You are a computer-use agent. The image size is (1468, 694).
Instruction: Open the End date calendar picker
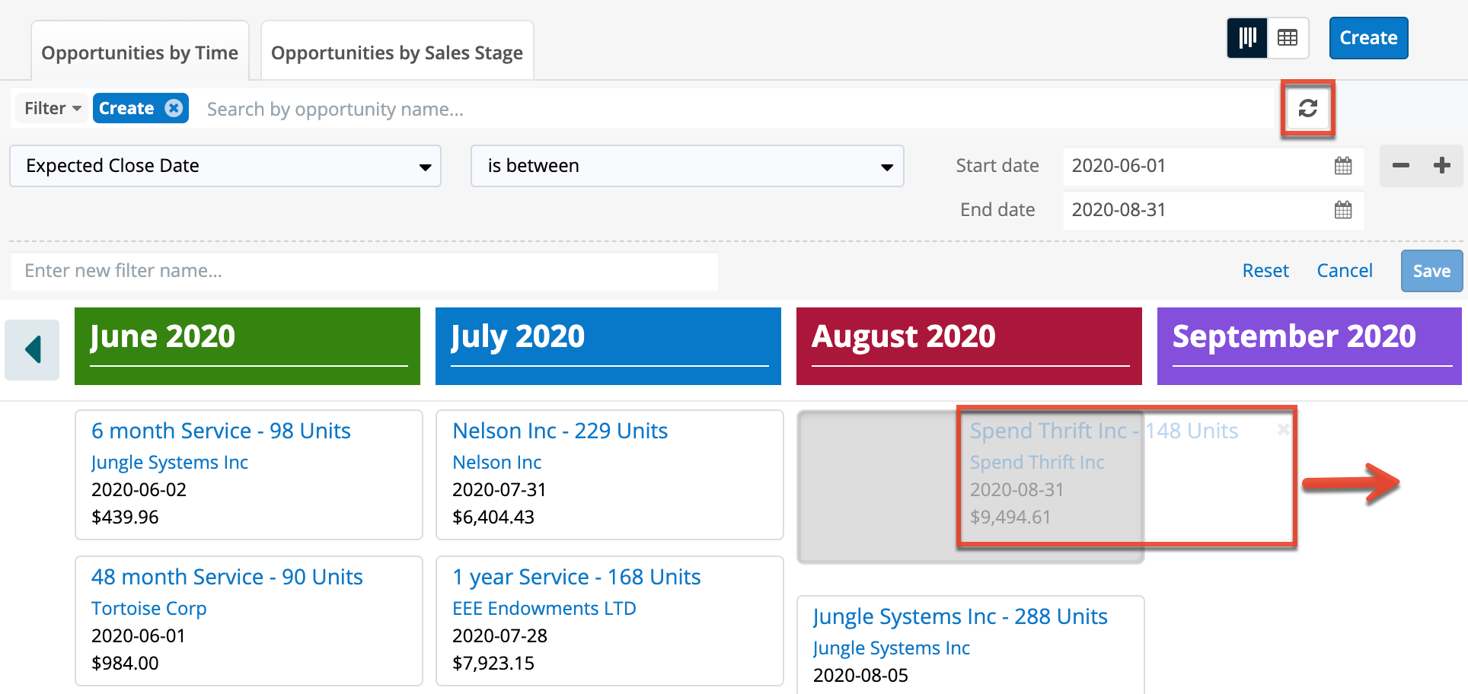click(x=1342, y=210)
